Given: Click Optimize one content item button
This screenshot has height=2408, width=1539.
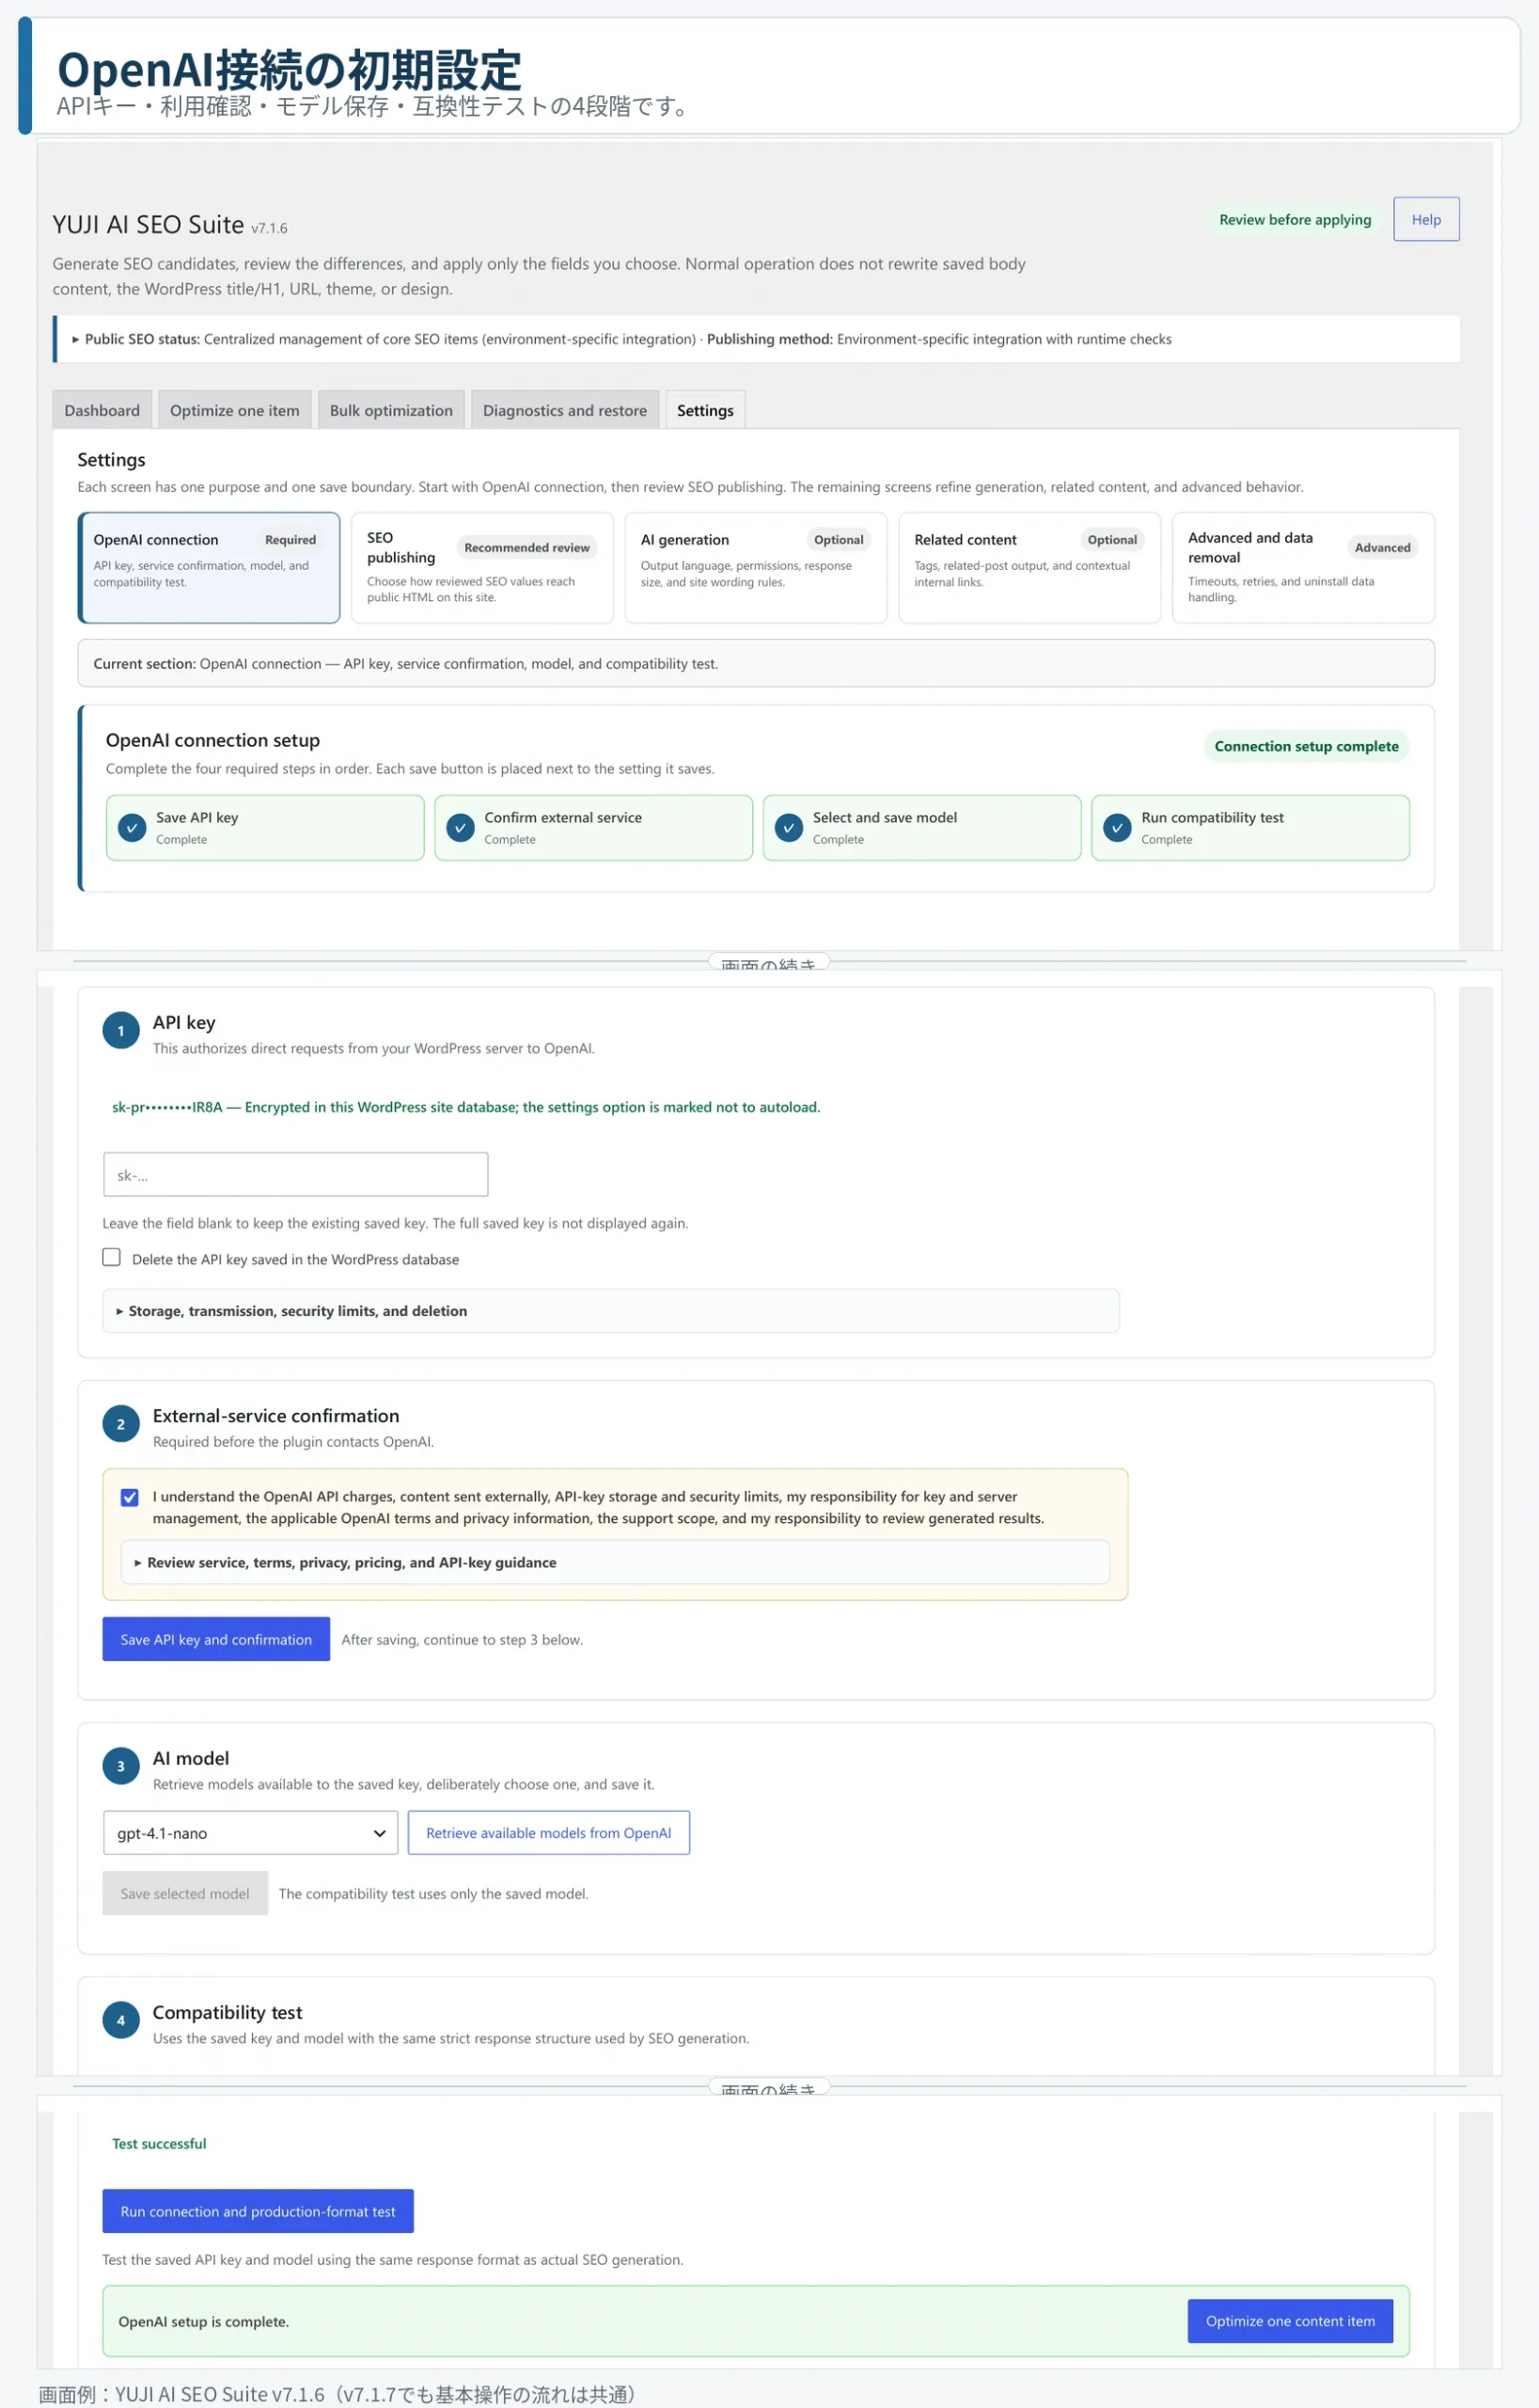Looking at the screenshot, I should (x=1290, y=2323).
